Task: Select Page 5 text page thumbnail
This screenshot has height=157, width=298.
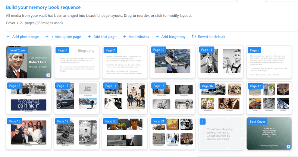Action: click(269, 62)
